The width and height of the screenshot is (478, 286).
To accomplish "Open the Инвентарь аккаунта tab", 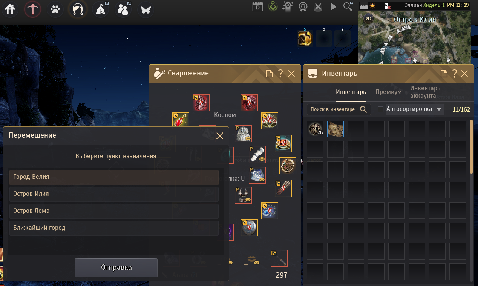I will (425, 92).
